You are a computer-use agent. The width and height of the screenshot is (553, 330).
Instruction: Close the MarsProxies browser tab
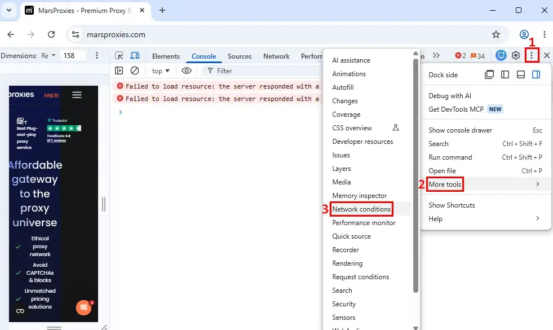click(x=142, y=10)
